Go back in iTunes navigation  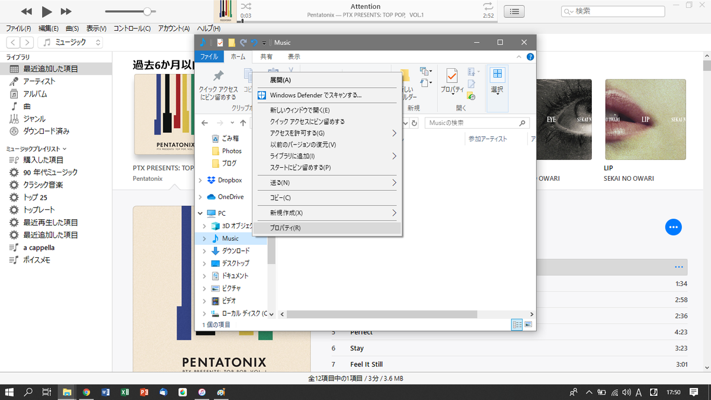[14, 42]
